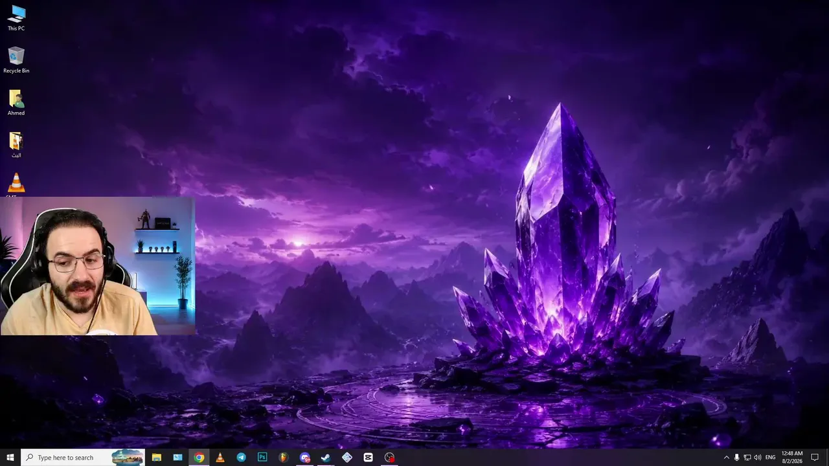829x466 pixels.
Task: Click the taskbar search box
Action: pyautogui.click(x=83, y=458)
